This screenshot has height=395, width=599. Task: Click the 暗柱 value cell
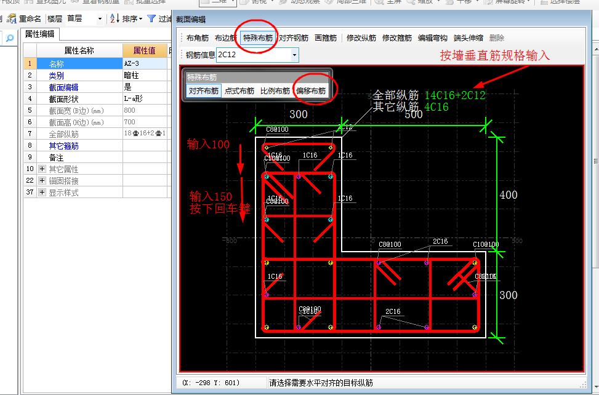tap(145, 75)
